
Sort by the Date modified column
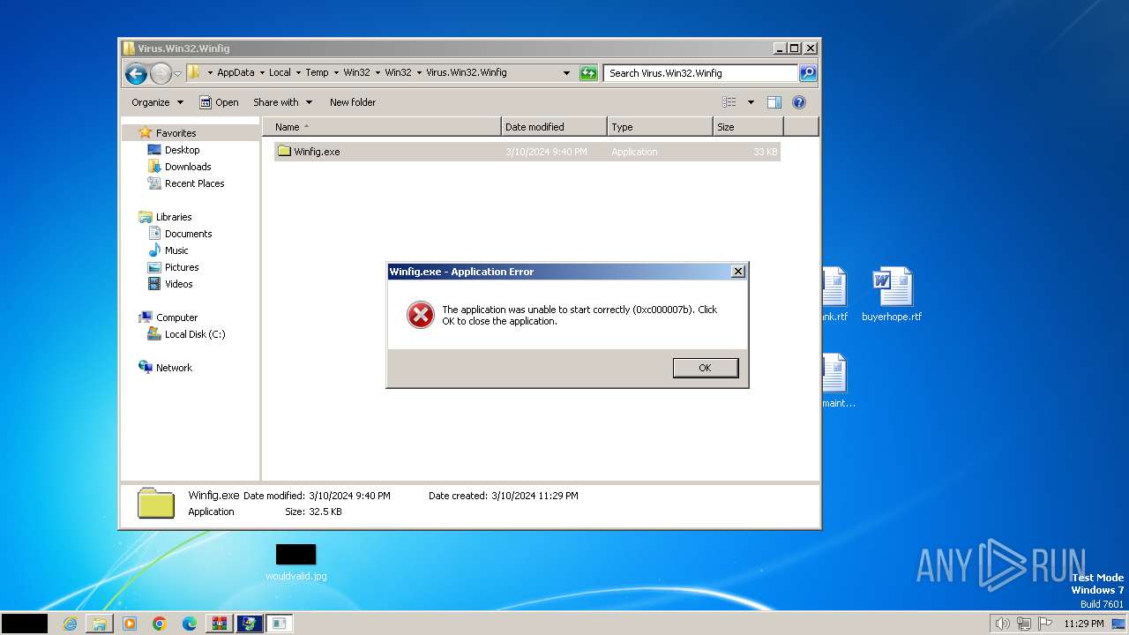tap(554, 127)
